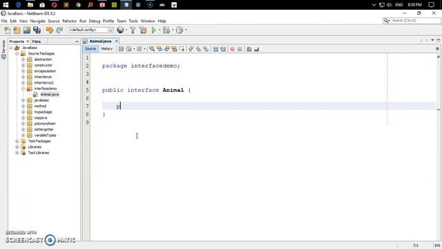Close the Animal.java editor tab
Viewport: 442px width, 249px height.
pos(117,41)
